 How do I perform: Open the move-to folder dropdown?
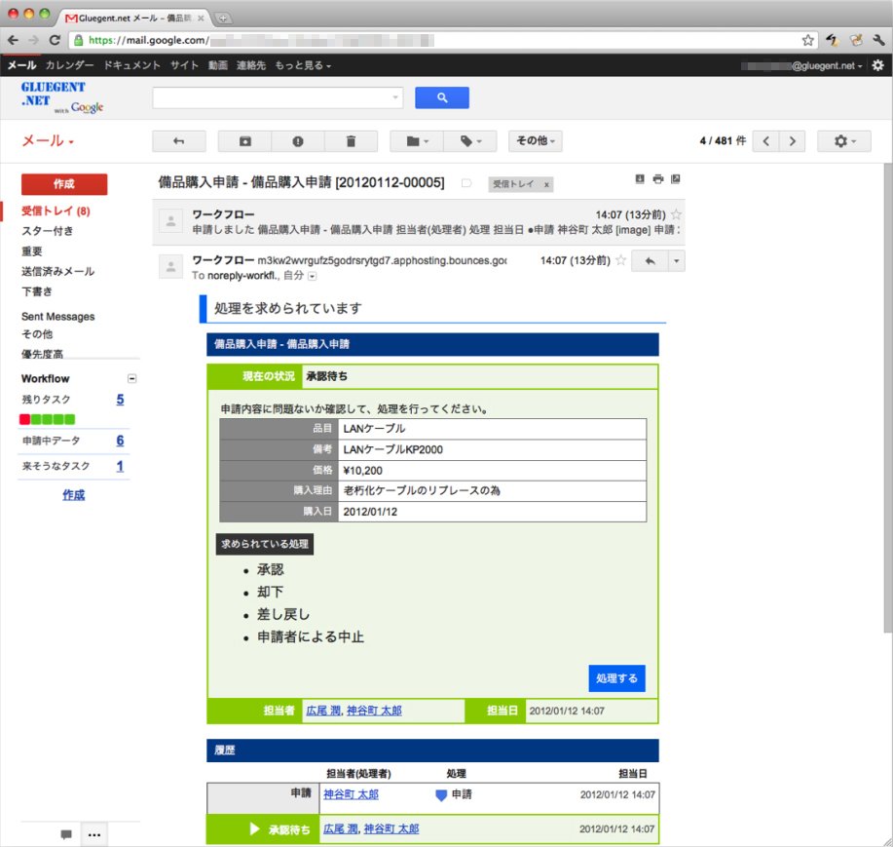[x=417, y=140]
